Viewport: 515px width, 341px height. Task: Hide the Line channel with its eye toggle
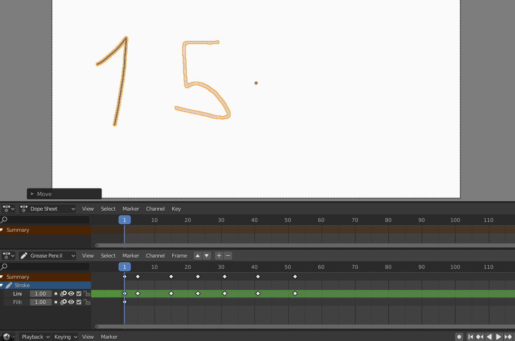pos(71,294)
